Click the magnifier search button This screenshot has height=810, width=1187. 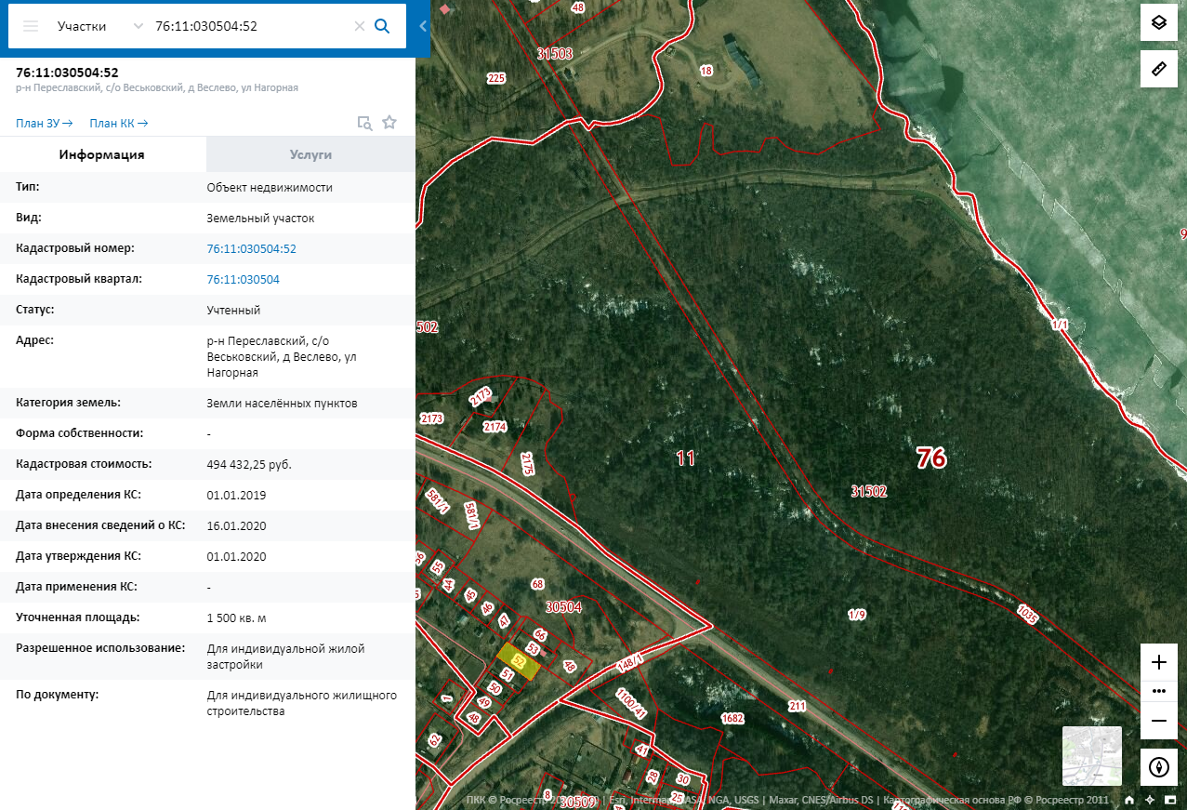[x=381, y=26]
